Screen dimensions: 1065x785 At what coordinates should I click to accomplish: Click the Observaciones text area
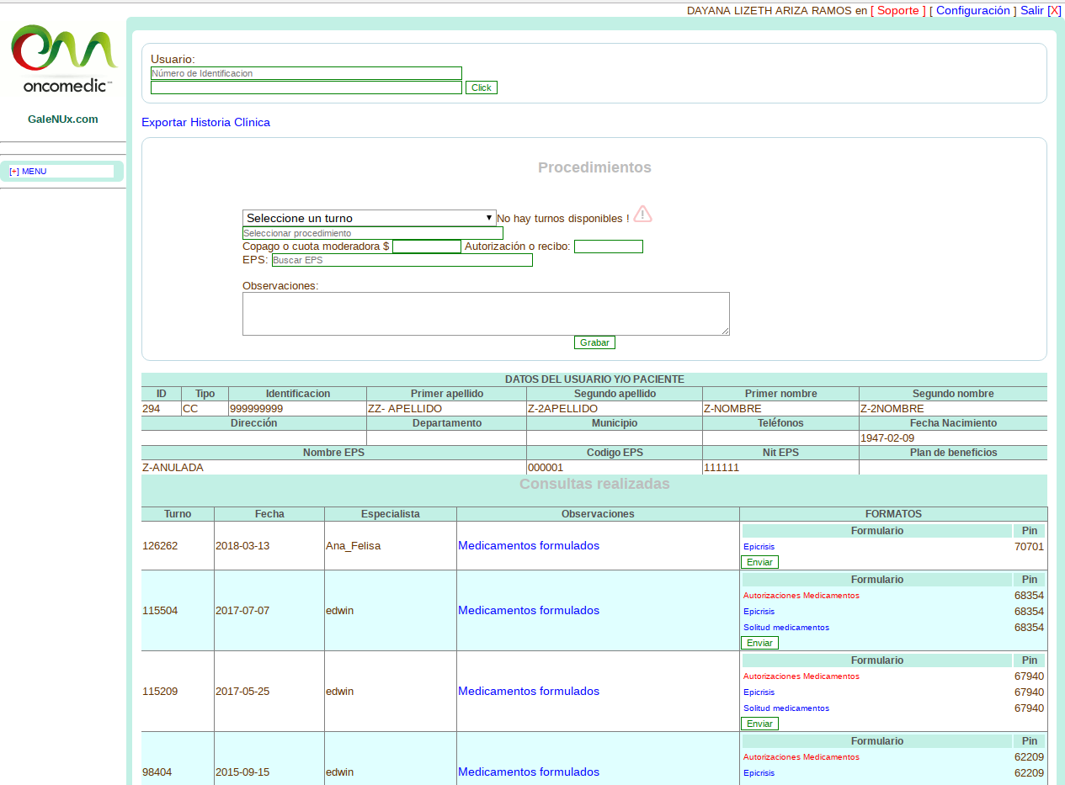coord(486,314)
